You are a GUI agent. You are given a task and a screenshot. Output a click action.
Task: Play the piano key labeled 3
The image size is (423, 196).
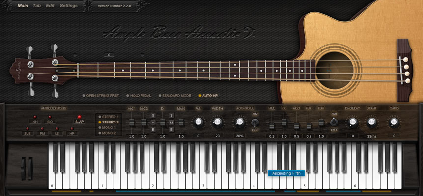203,180
